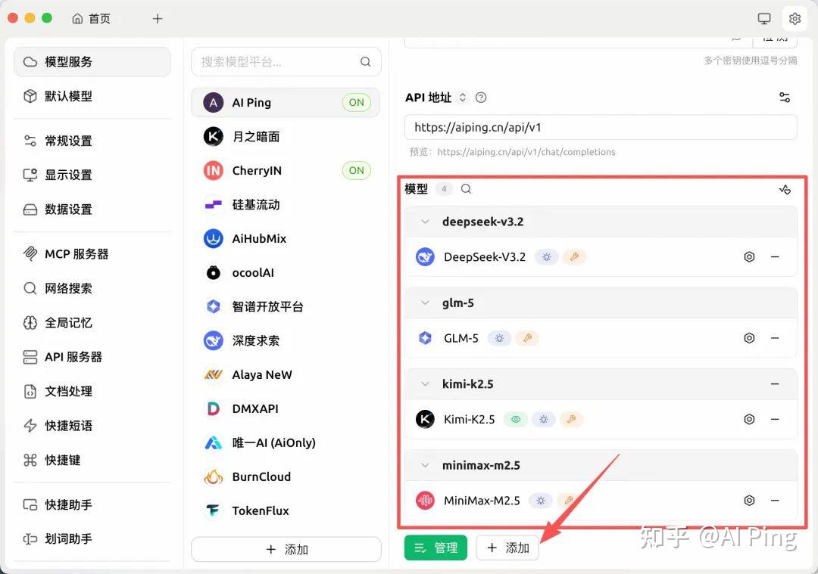Open 快捷键 settings
The width and height of the screenshot is (818, 574).
tap(92, 461)
